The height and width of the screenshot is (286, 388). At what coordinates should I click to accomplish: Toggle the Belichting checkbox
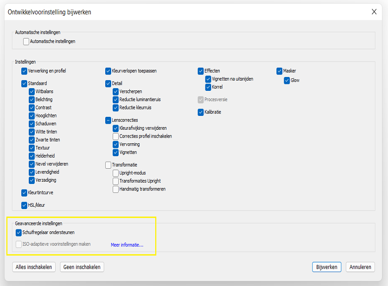click(x=32, y=100)
